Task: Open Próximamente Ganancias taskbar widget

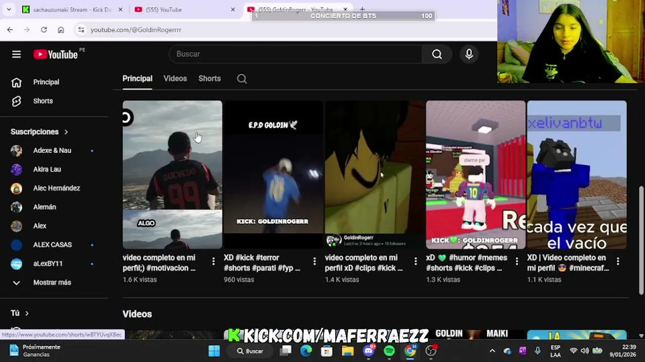Action: pyautogui.click(x=34, y=351)
